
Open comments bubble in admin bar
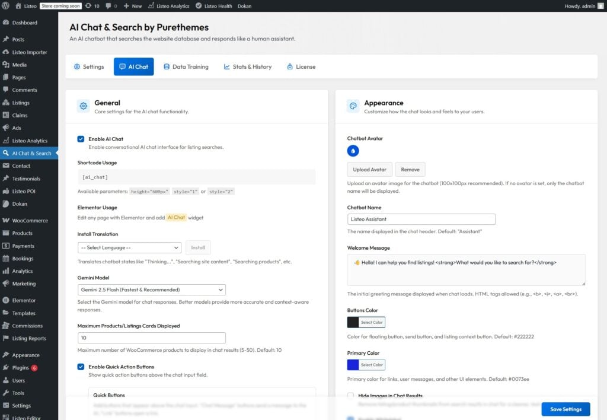[108, 6]
